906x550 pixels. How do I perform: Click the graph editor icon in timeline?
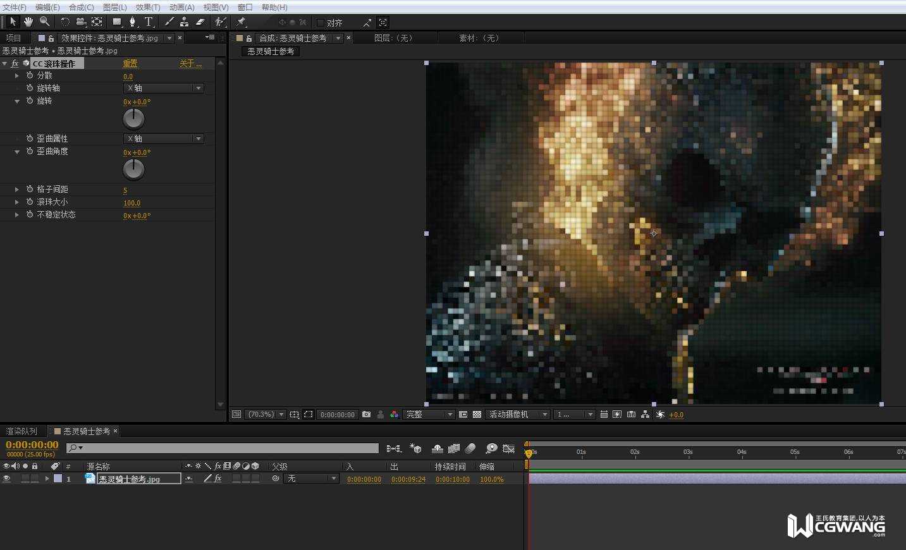point(508,448)
